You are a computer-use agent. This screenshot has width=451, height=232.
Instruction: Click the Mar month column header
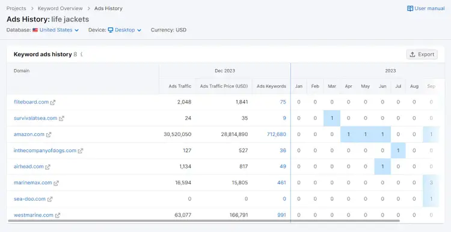click(331, 86)
